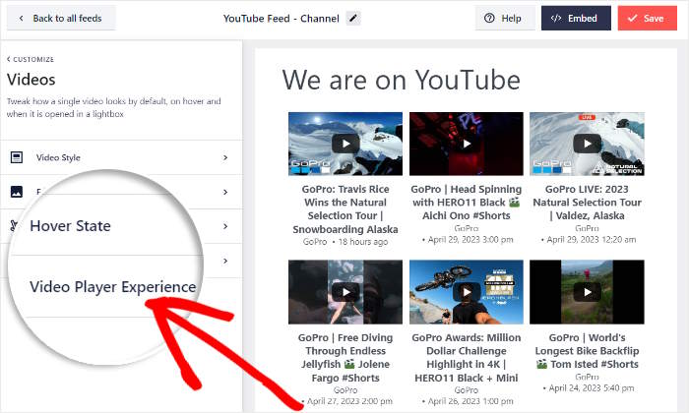
Task: Play the Head Spinning with HERO11 video
Action: (467, 144)
